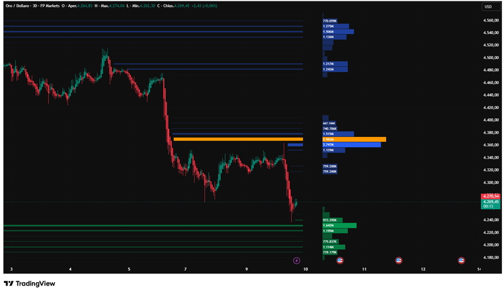The width and height of the screenshot is (504, 291).
Task: Click the +2,43 (+0,06%) change value
Action: [204, 6]
